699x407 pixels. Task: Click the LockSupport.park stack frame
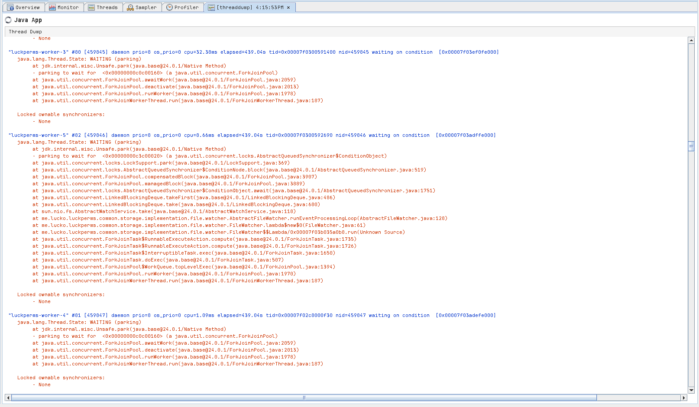[x=161, y=163]
